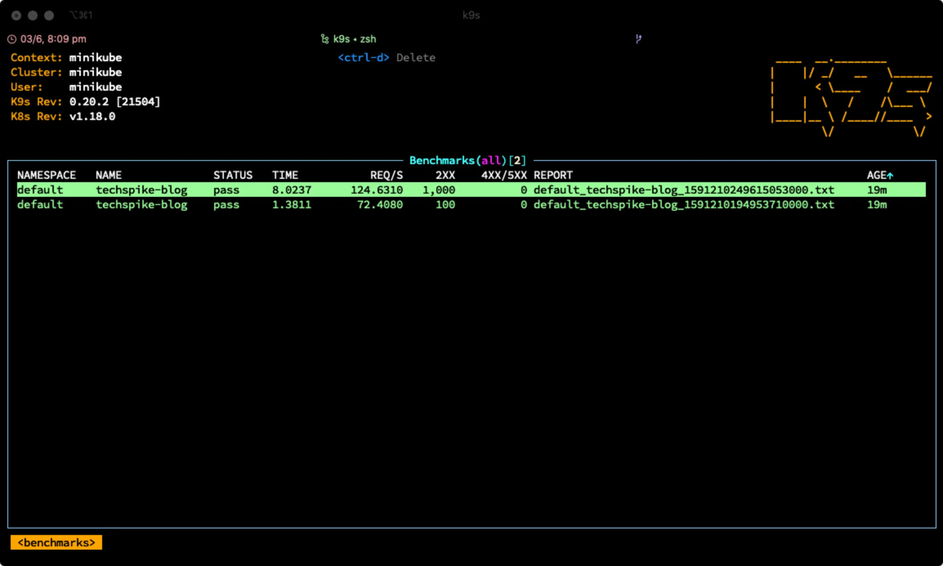
Task: Click the k9s window title text
Action: coord(471,15)
